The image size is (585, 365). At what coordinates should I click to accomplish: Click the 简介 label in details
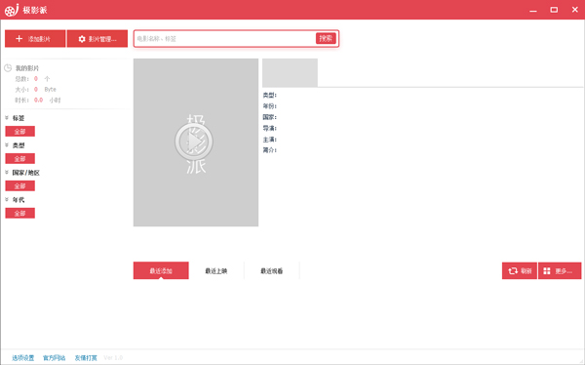pyautogui.click(x=270, y=150)
